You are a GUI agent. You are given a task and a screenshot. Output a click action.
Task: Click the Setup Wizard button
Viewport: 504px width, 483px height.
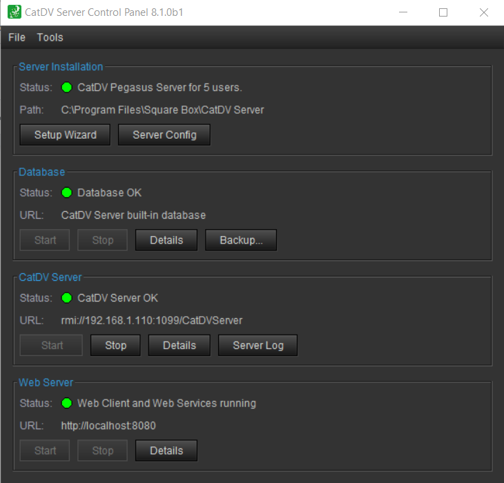click(65, 135)
